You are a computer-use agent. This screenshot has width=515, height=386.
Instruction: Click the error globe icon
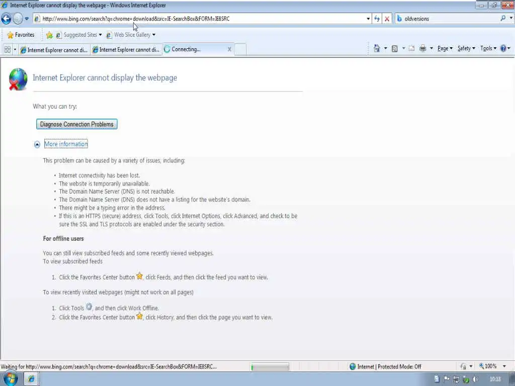coord(18,79)
